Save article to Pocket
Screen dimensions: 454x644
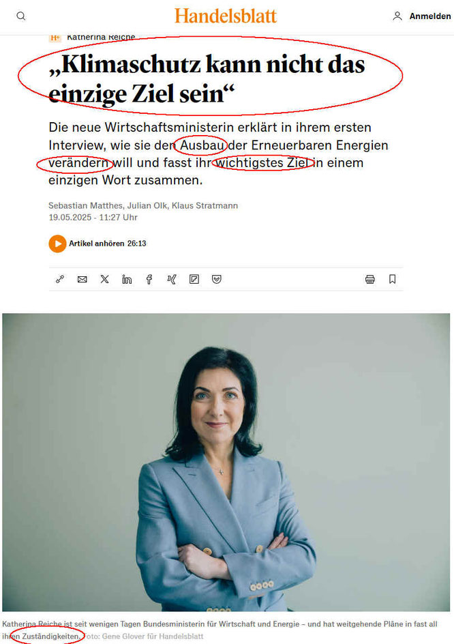[217, 279]
